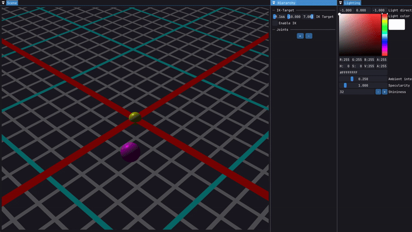Viewport: 412px width, 232px height.
Task: Click the yellow sphere in the scene
Action: tap(135, 118)
